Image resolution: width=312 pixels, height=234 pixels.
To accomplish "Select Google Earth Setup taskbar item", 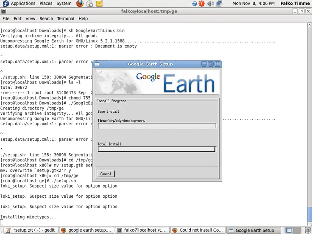I will click(253, 230).
